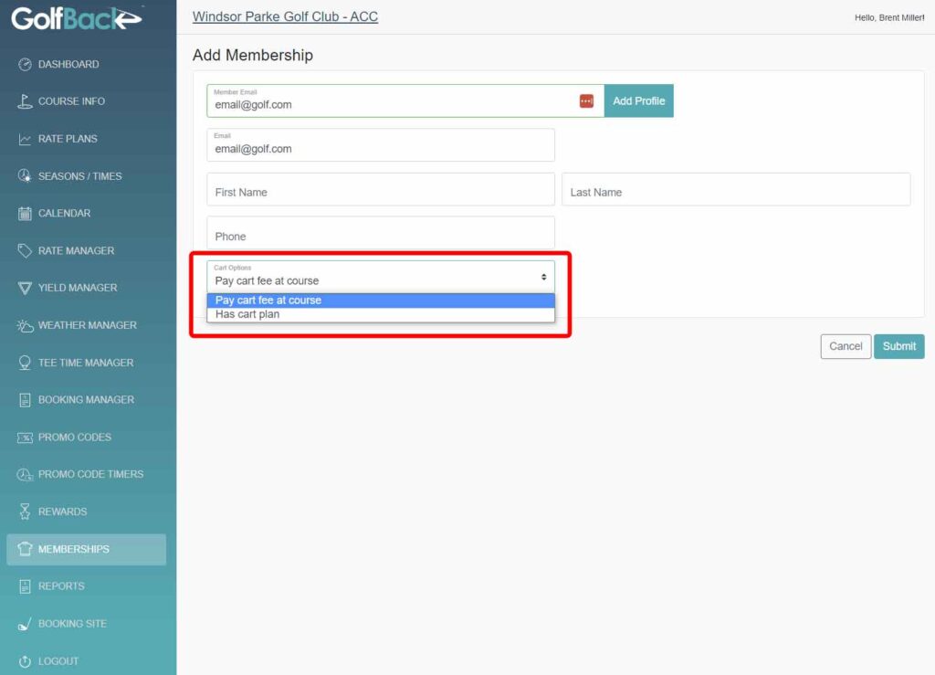Viewport: 935px width, 675px height.
Task: Click the red password manager icon in Member Email
Action: [x=586, y=100]
